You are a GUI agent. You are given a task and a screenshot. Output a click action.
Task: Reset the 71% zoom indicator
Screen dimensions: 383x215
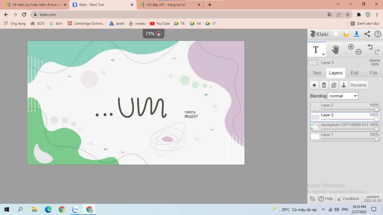pyautogui.click(x=153, y=34)
